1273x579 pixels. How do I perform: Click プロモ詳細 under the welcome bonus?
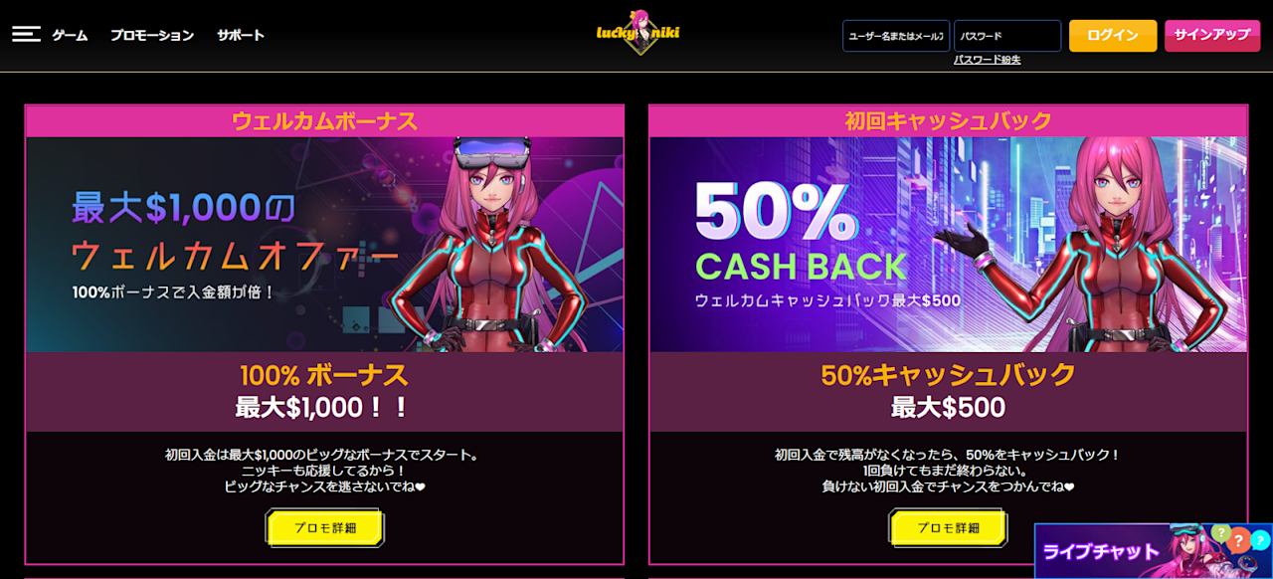tap(325, 528)
